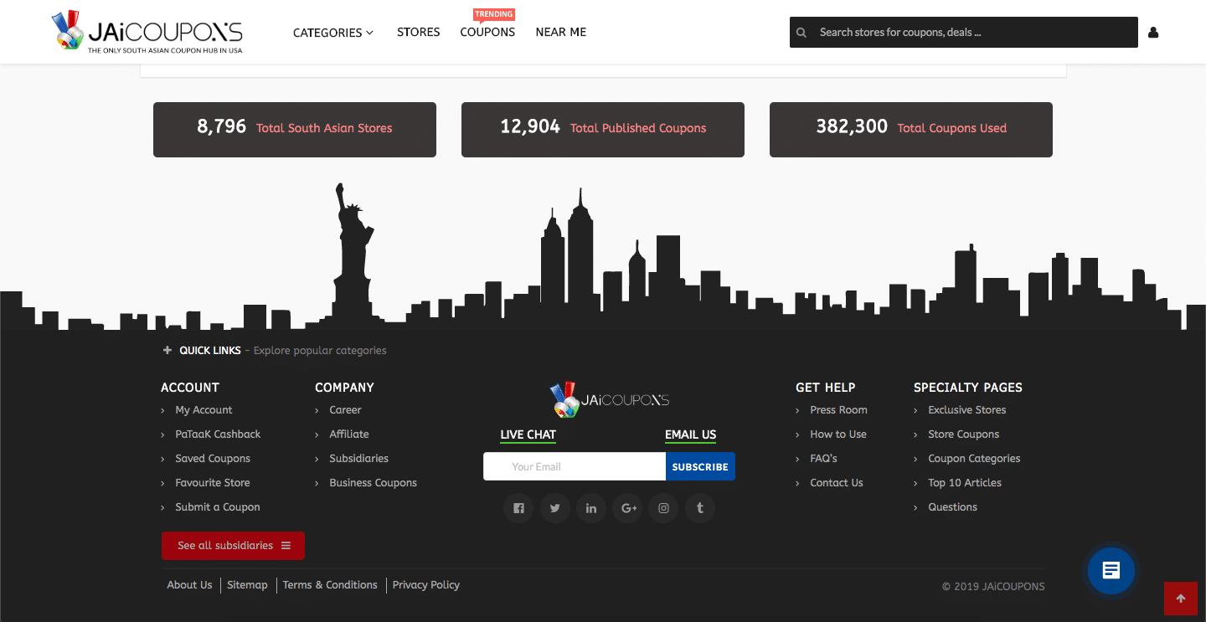Focus the Your Email input field
The width and height of the screenshot is (1206, 622).
click(575, 466)
